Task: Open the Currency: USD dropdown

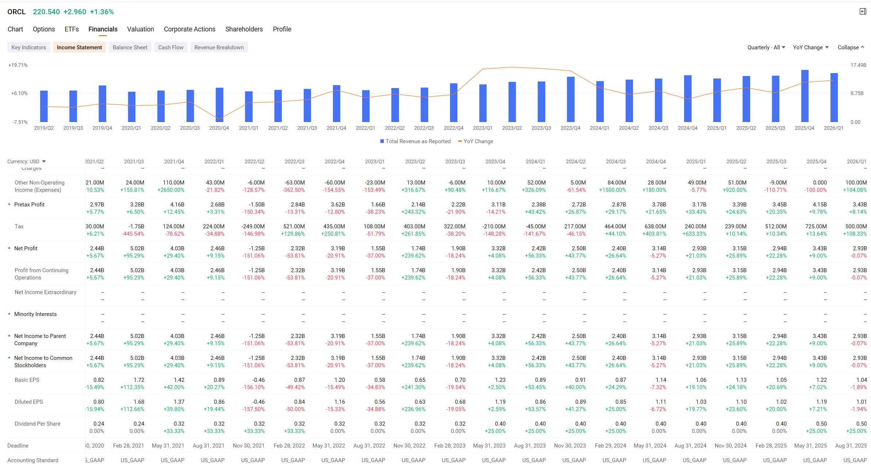Action: pyautogui.click(x=27, y=161)
